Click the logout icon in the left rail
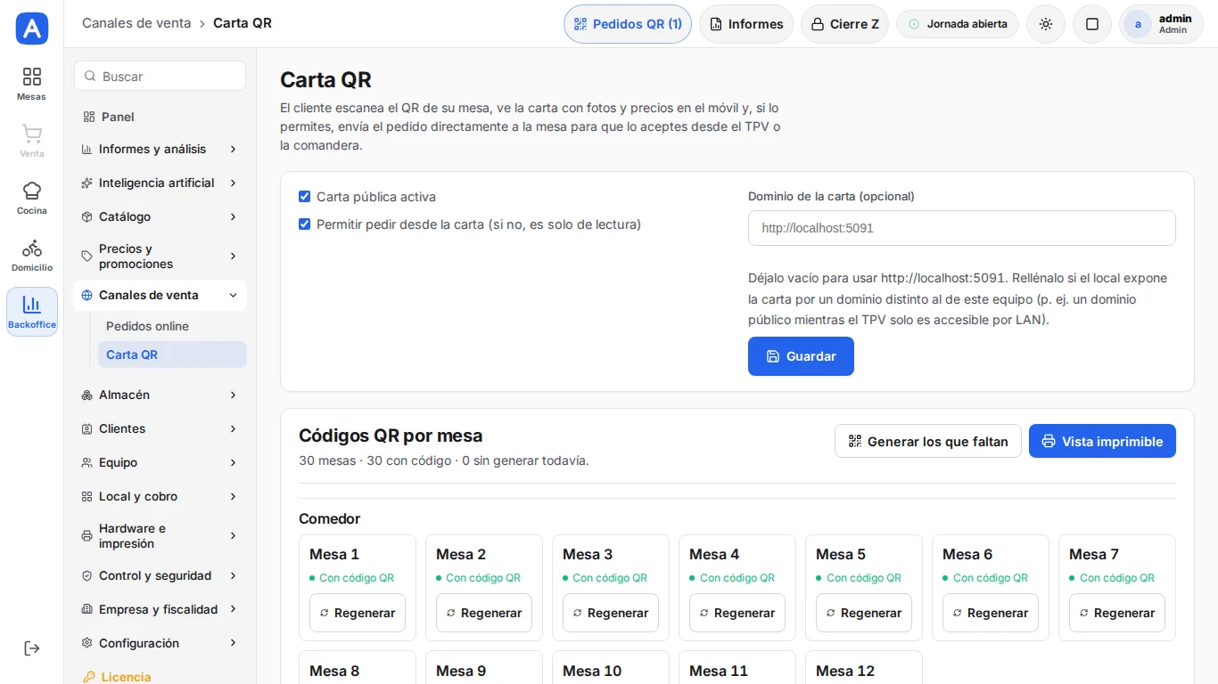1218x684 pixels. (x=32, y=648)
